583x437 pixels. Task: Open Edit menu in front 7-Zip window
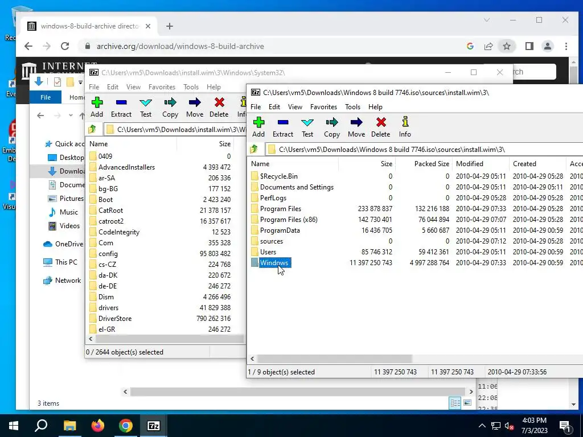(274, 106)
